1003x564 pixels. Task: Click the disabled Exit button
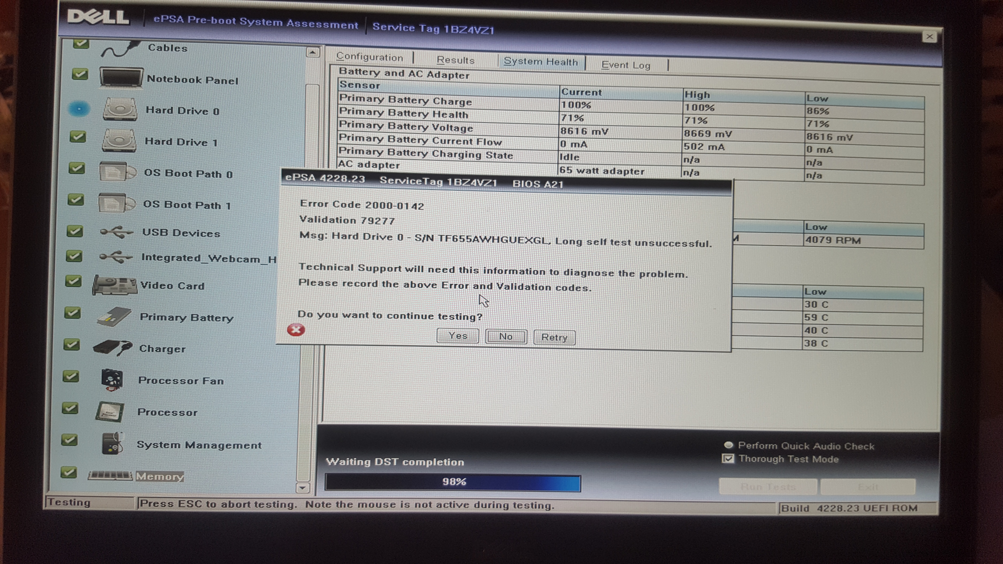click(868, 487)
